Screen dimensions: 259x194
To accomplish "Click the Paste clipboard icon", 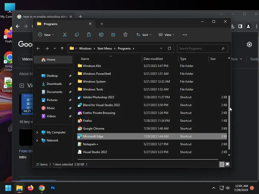I will pos(89,35).
